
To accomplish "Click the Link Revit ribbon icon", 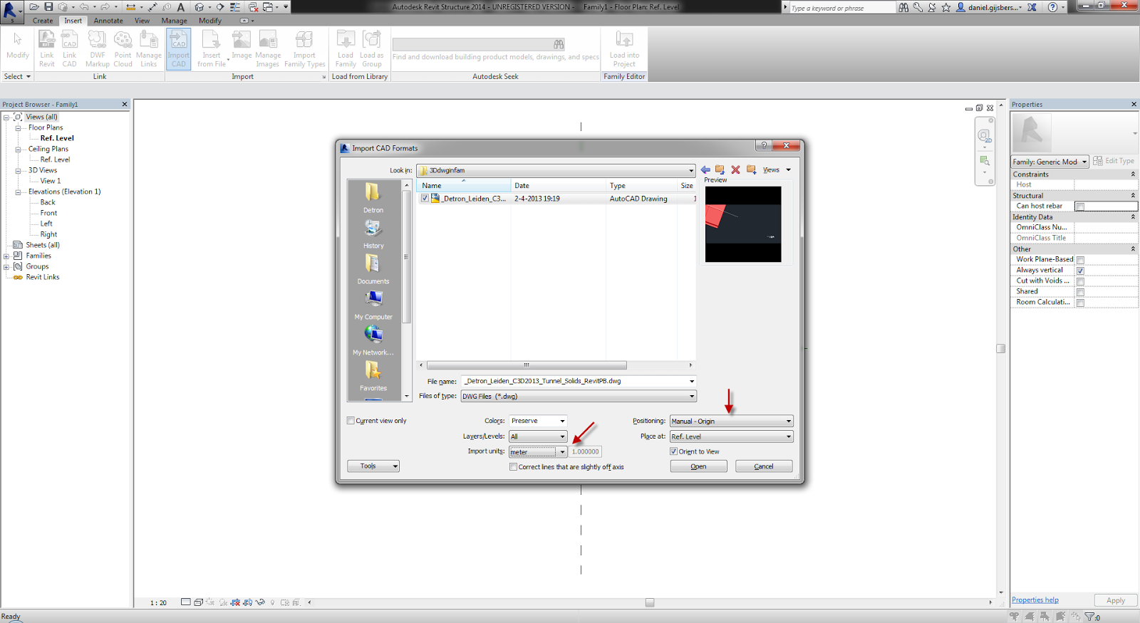I will (47, 49).
